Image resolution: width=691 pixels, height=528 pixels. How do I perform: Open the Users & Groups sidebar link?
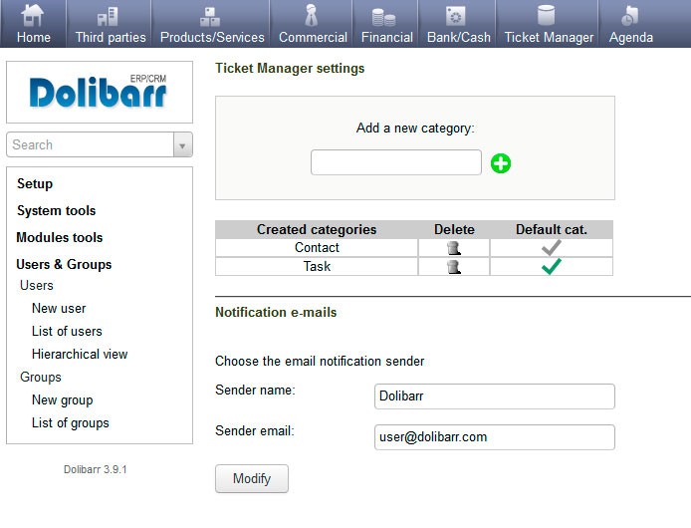coord(64,265)
